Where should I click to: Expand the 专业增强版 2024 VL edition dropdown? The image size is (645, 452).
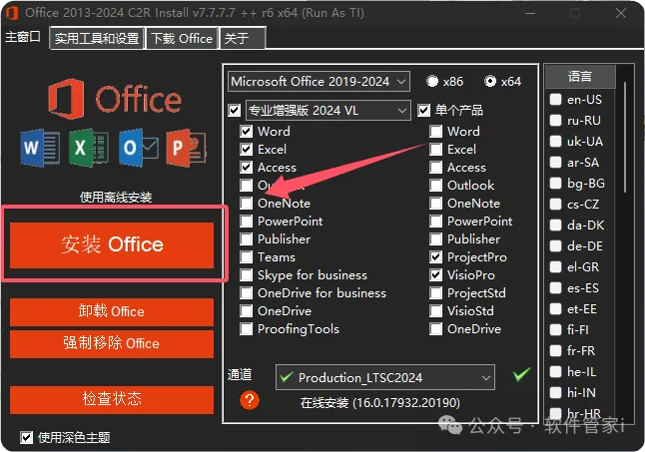click(x=327, y=110)
